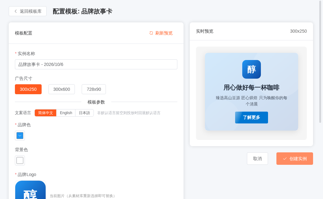Click the 实例名称 input field
Screen dimensions: 323x199
click(x=96, y=64)
